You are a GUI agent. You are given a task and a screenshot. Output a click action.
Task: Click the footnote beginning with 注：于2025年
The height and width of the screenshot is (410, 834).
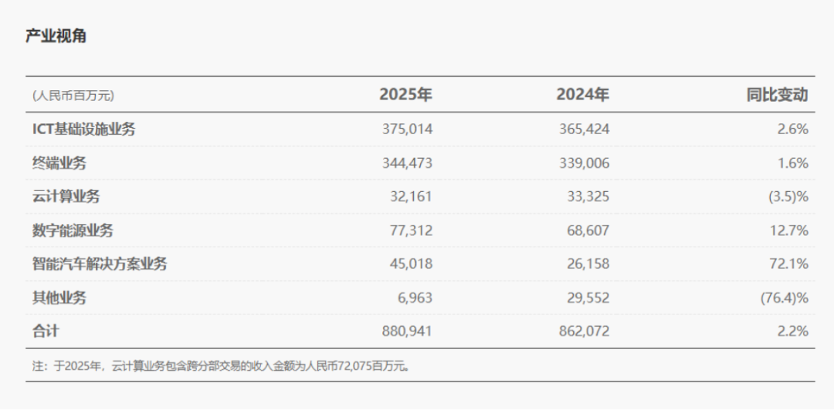point(221,366)
